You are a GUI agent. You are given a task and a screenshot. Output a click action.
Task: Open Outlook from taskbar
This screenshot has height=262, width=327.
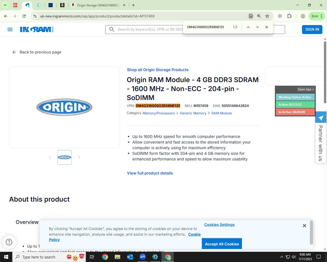(x=130, y=257)
